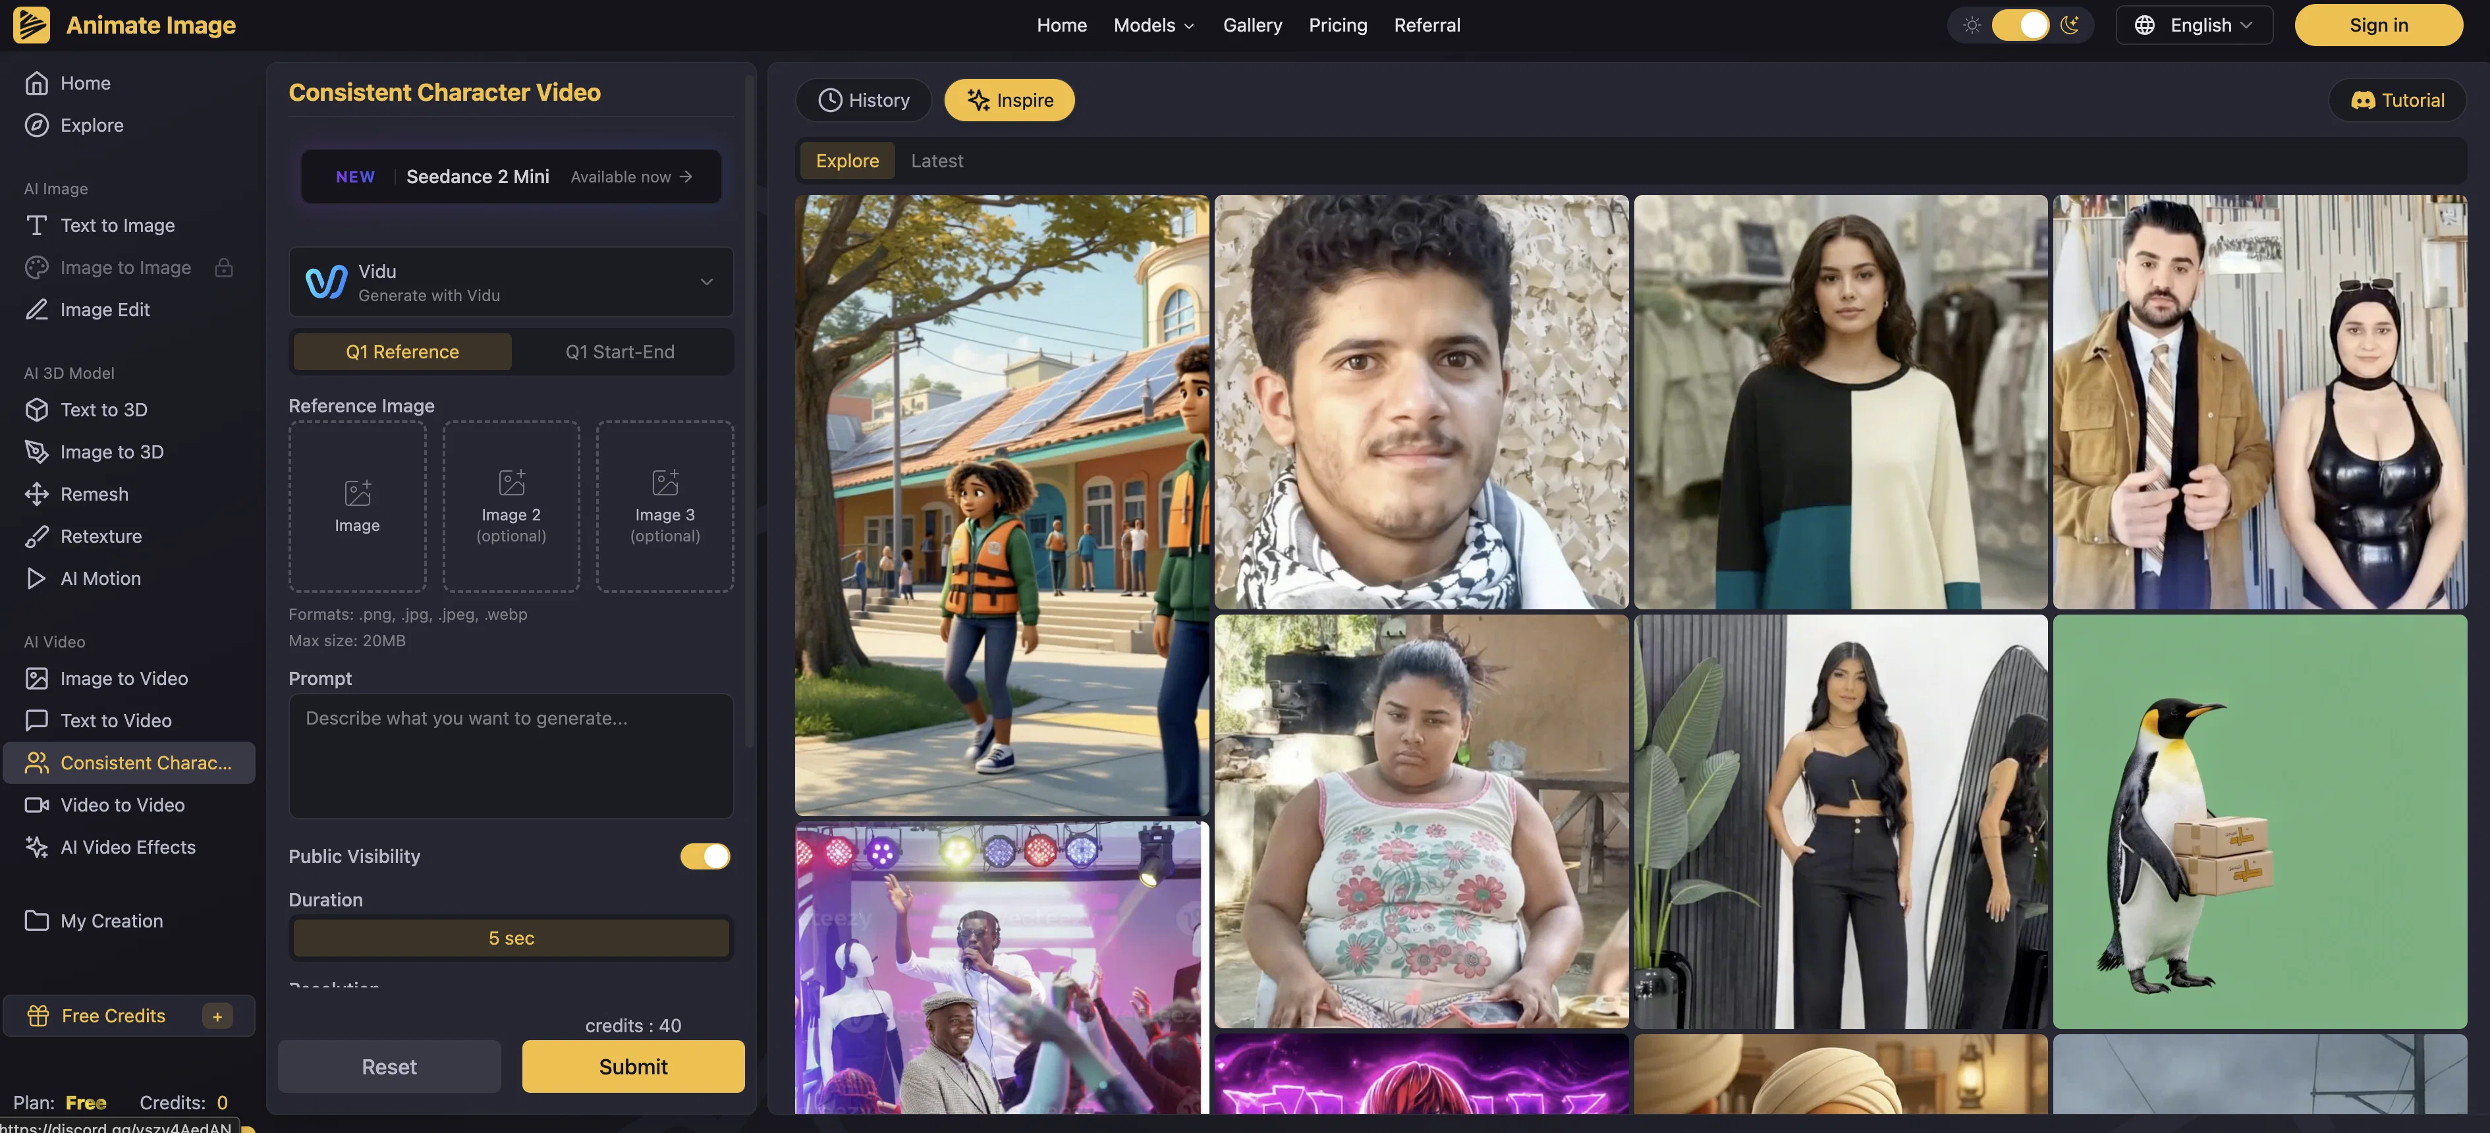Choose the 5 sec duration option
This screenshot has height=1133, width=2490.
coord(511,938)
